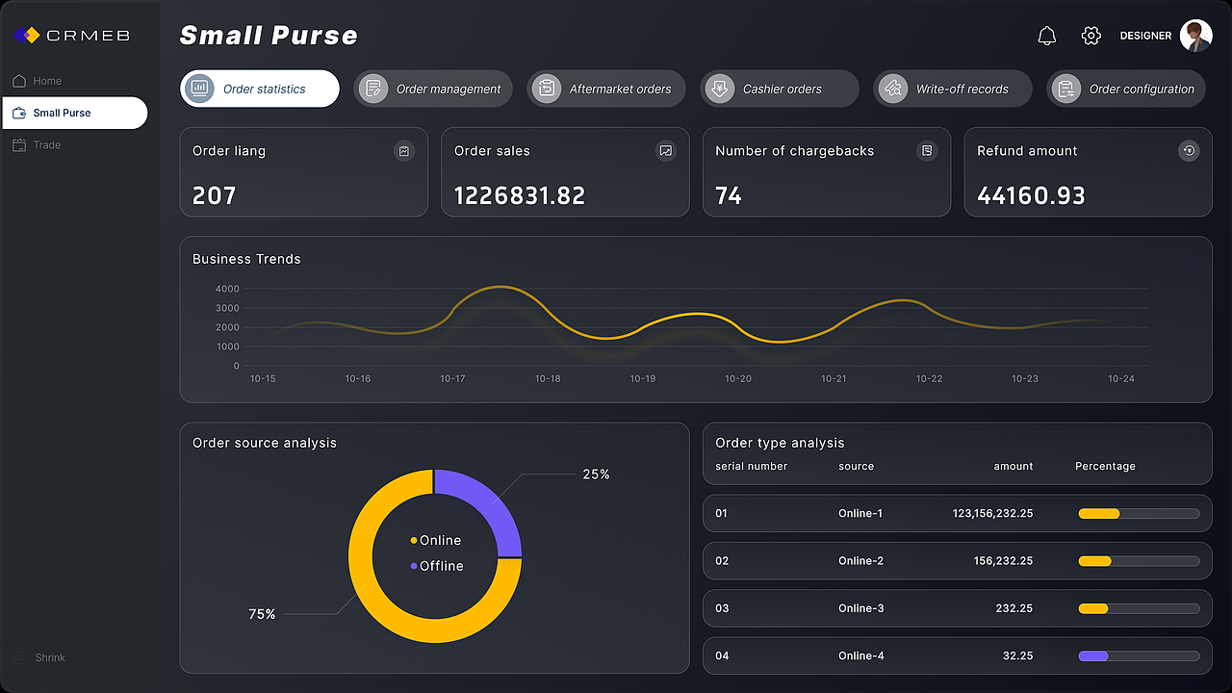Click the designer profile avatar
Screen dimensions: 1232x693
pyautogui.click(x=1196, y=36)
